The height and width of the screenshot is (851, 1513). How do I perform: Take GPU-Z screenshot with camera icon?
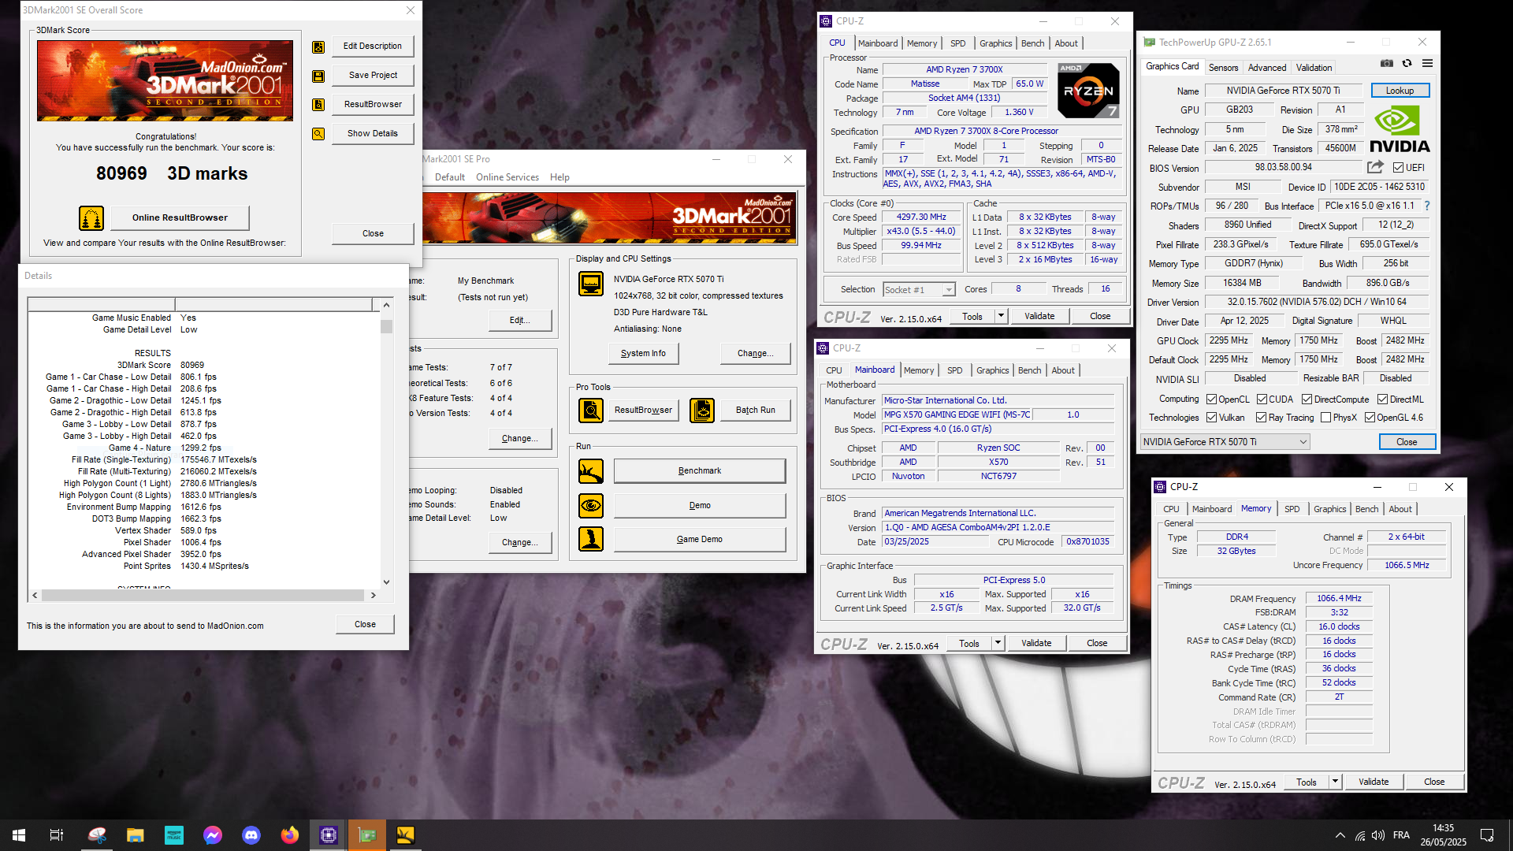tap(1387, 64)
